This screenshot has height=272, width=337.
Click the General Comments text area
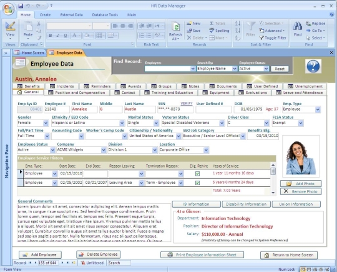coord(94,223)
